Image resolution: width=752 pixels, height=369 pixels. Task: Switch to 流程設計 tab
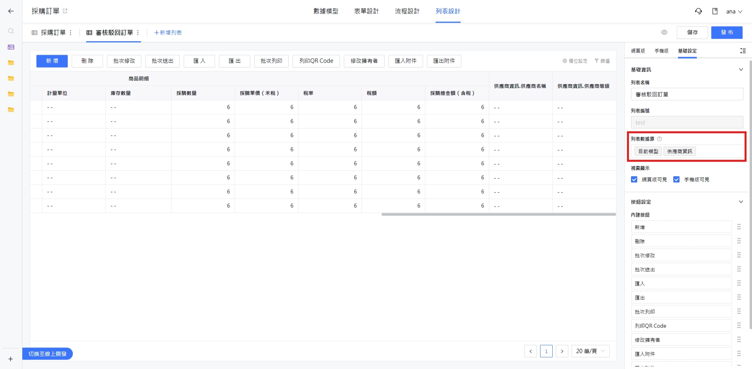pos(407,11)
